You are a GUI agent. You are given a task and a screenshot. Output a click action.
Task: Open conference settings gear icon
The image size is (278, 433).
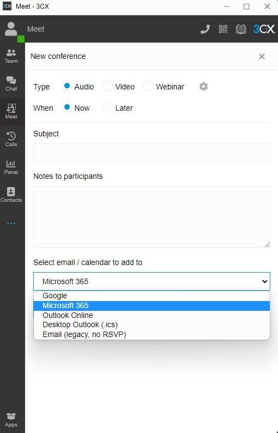pyautogui.click(x=203, y=86)
